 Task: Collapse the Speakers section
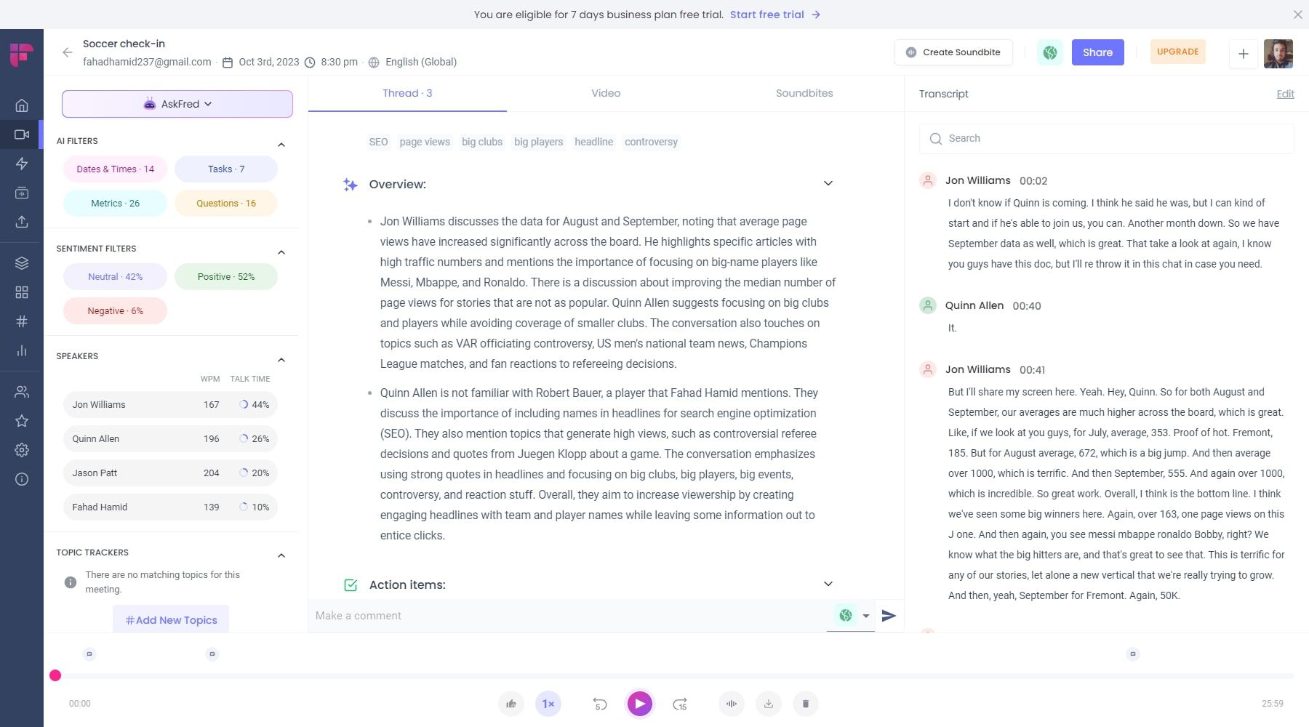(281, 359)
